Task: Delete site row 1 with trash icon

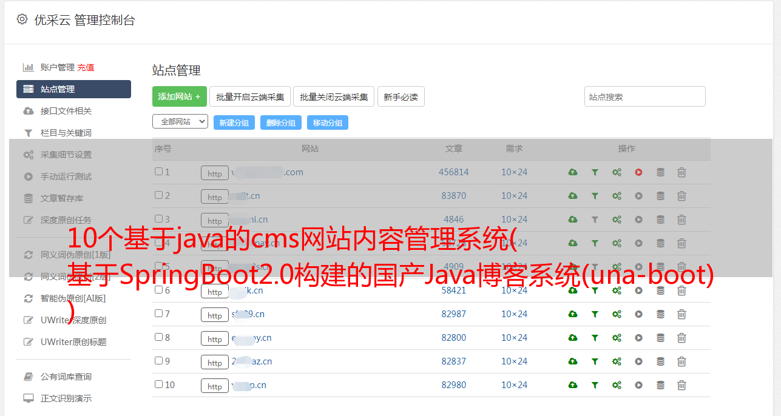Action: pyautogui.click(x=681, y=172)
